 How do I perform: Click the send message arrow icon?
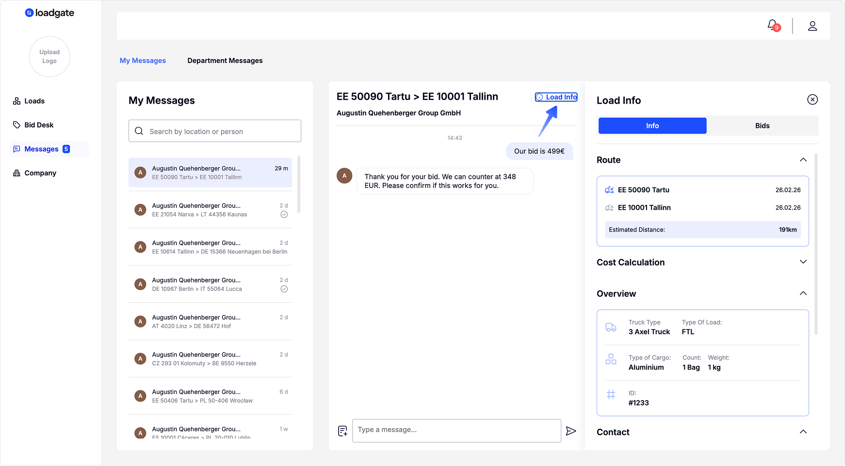(571, 431)
